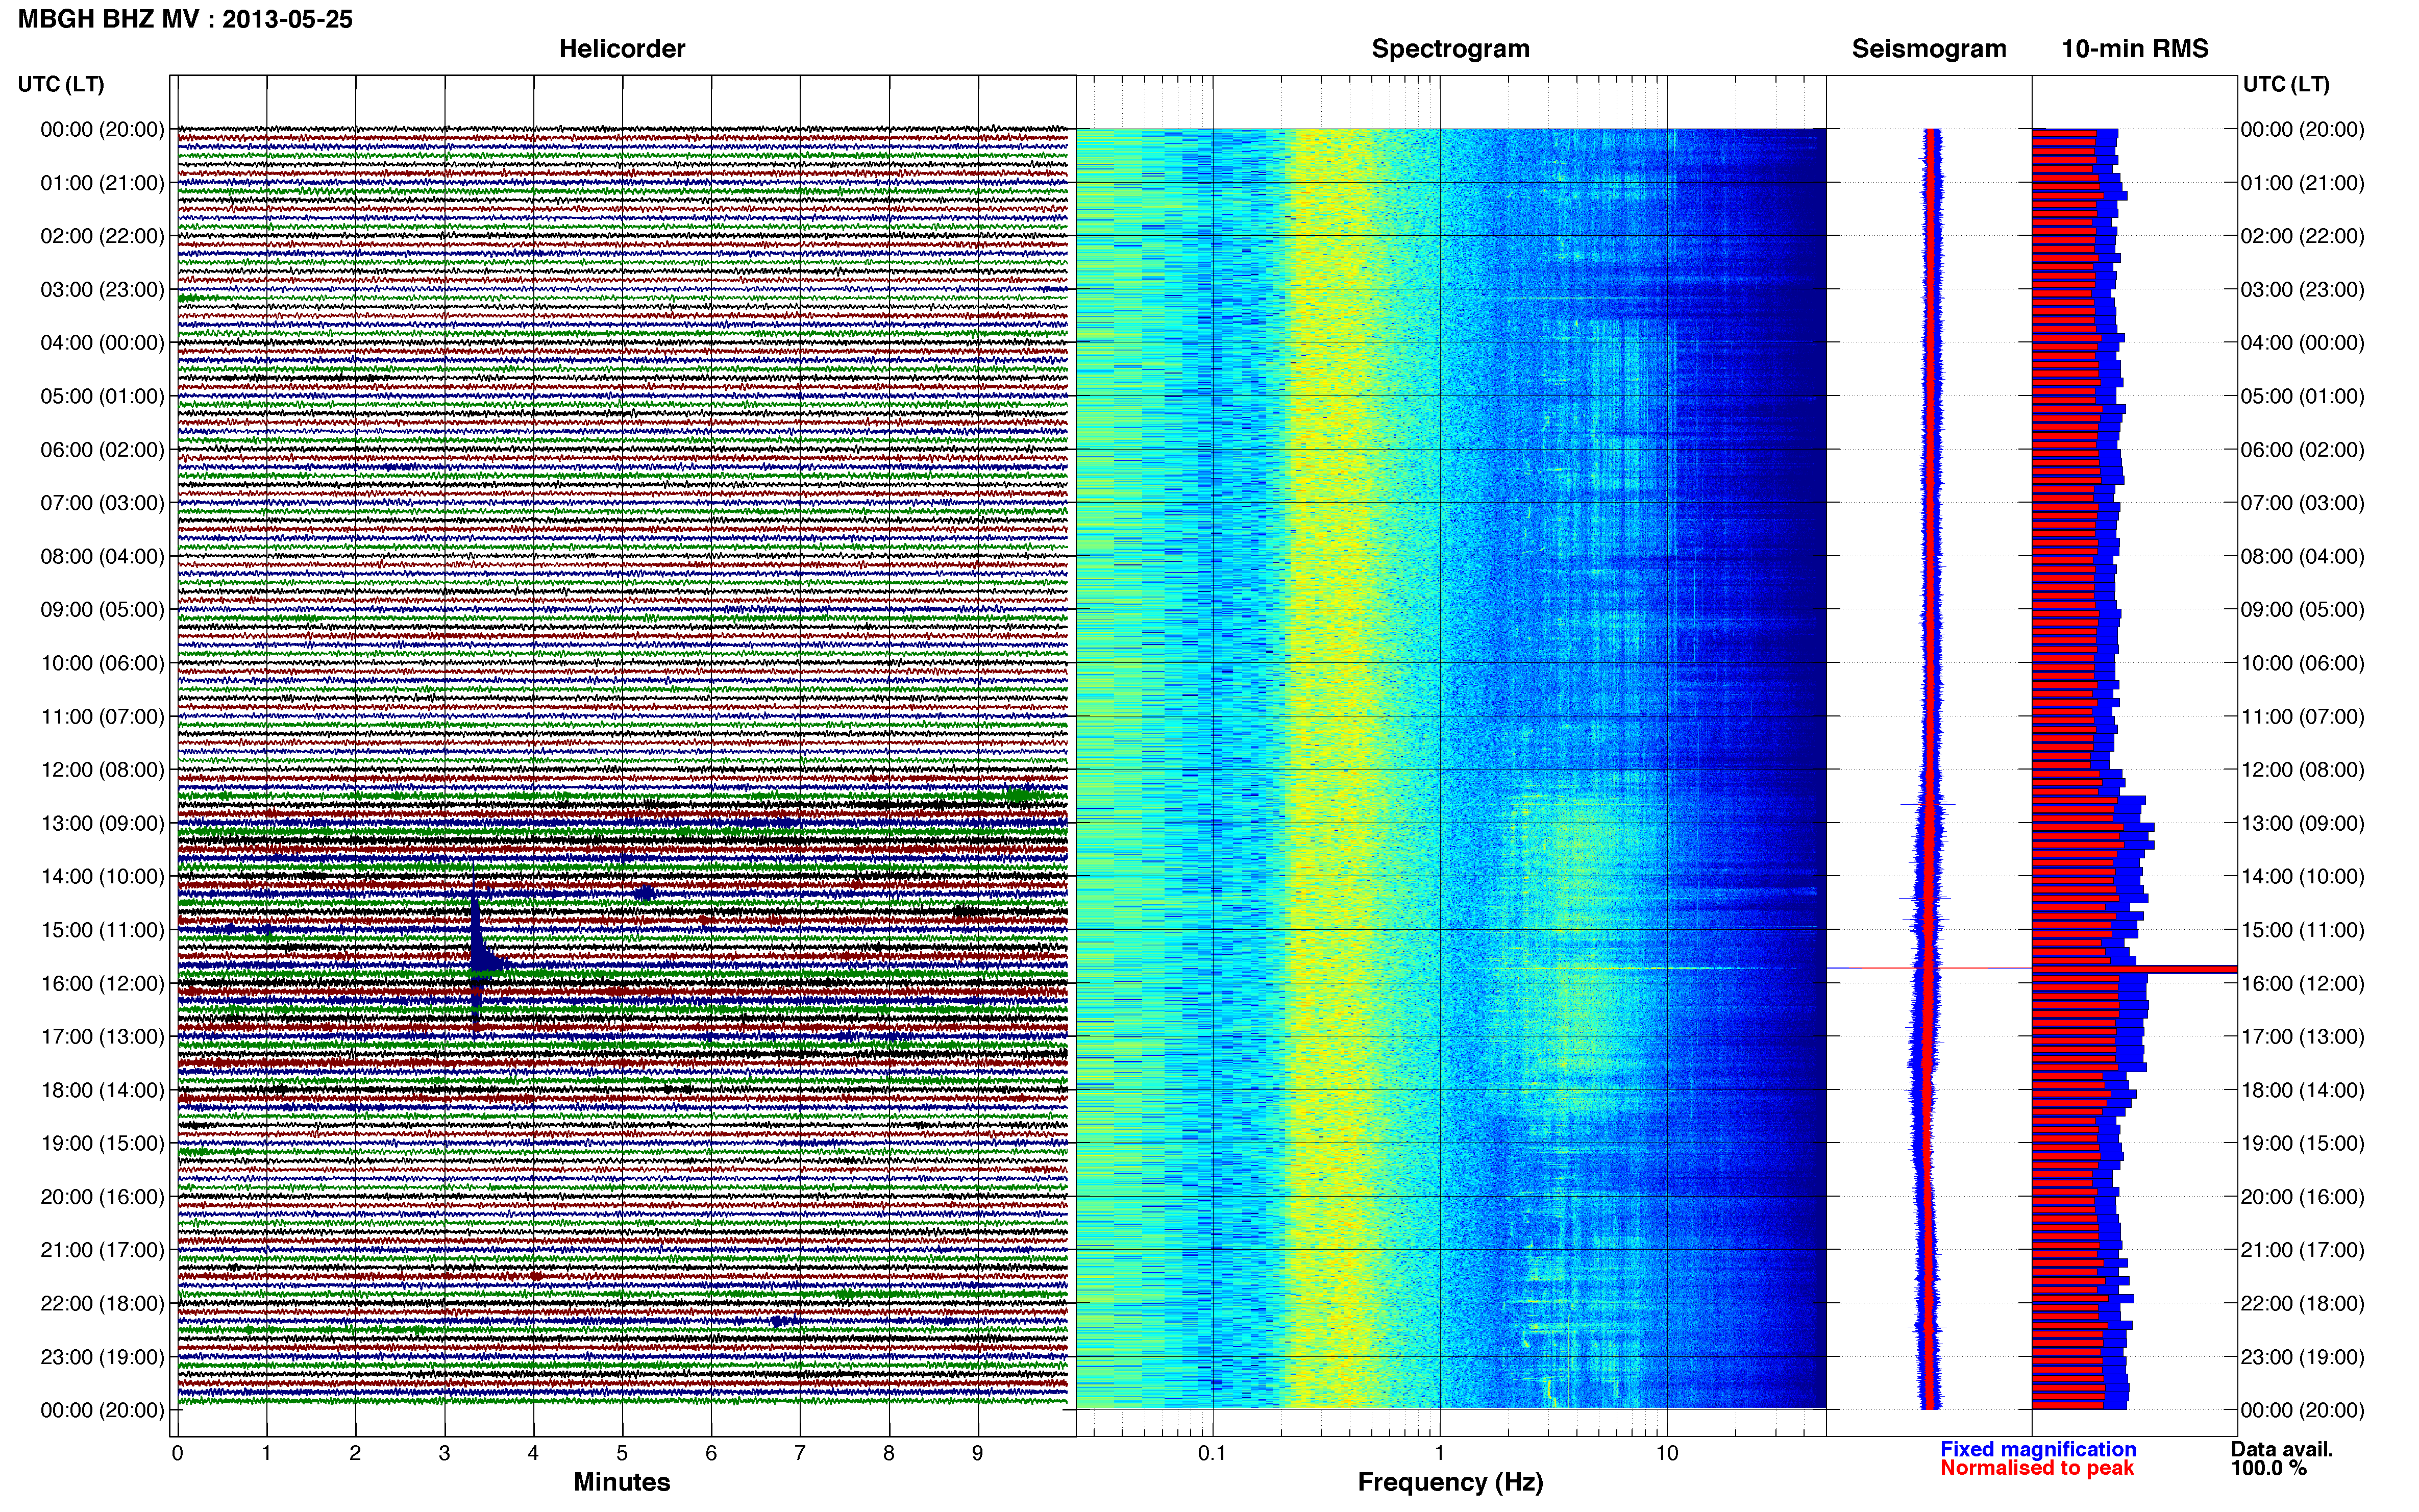Click the 'Fixed magnification' legend text
The height and width of the screenshot is (1512, 2419).
point(2038,1449)
